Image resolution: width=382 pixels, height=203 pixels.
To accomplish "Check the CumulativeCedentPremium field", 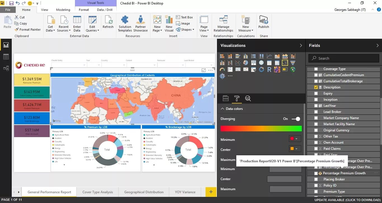I will coord(316,75).
